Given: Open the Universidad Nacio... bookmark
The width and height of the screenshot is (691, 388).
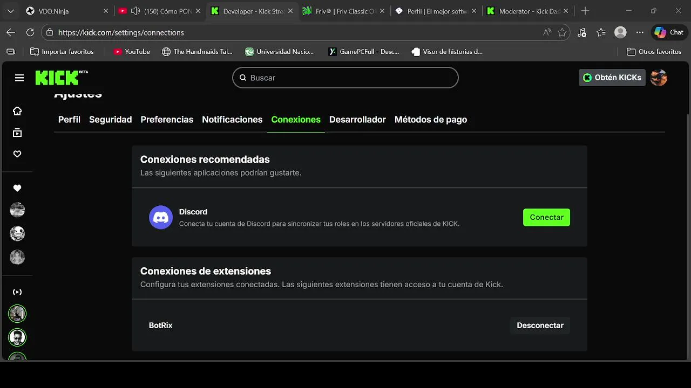Looking at the screenshot, I should click(279, 52).
